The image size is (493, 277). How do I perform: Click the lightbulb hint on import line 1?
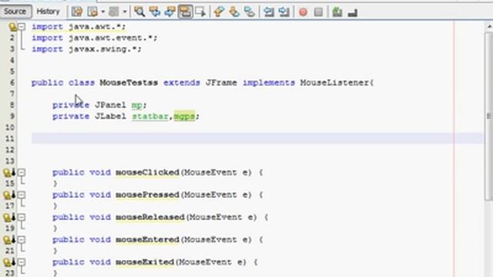(x=12, y=27)
